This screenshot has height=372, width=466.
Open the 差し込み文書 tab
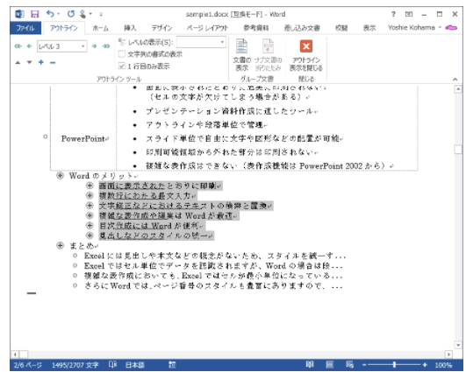[302, 28]
